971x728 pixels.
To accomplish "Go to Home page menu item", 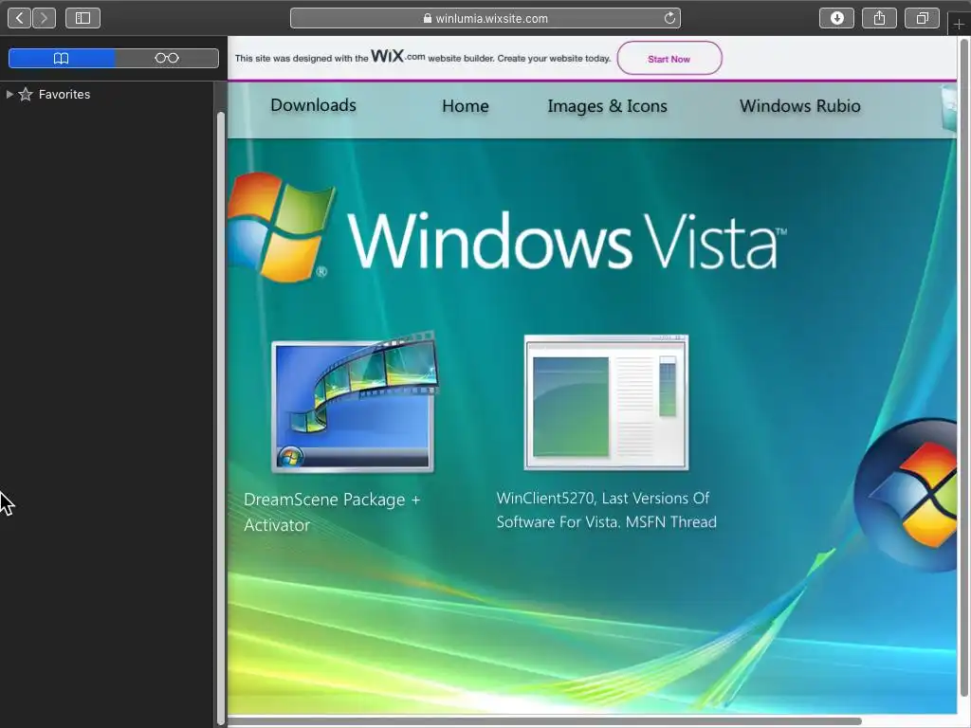I will (466, 106).
